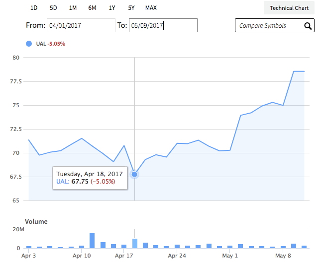Open the Technical Chart
Viewport: 321px width, 263px height.
point(289,8)
